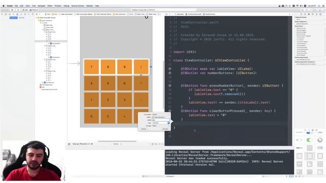Open the File inspector tab
The width and height of the screenshot is (326, 183).
tap(301, 14)
